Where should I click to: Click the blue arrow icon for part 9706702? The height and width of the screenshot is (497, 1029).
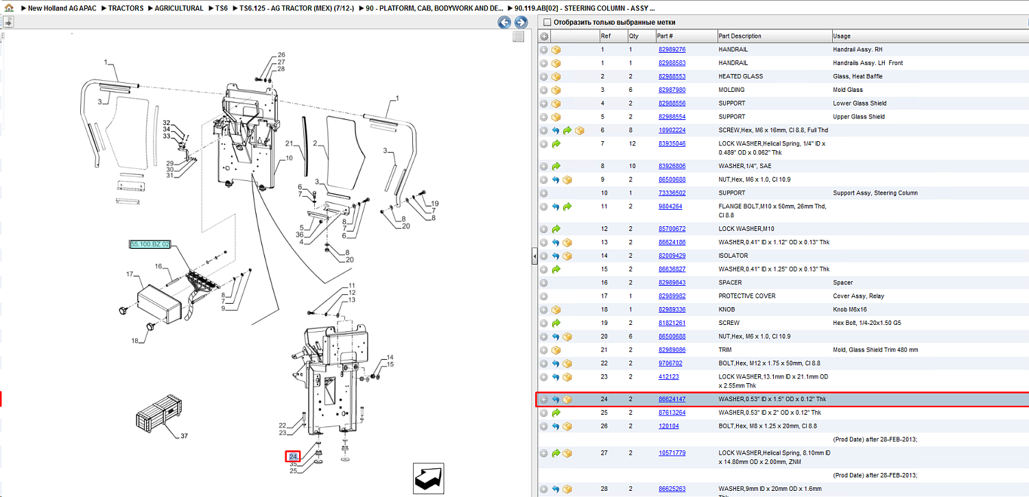(556, 363)
